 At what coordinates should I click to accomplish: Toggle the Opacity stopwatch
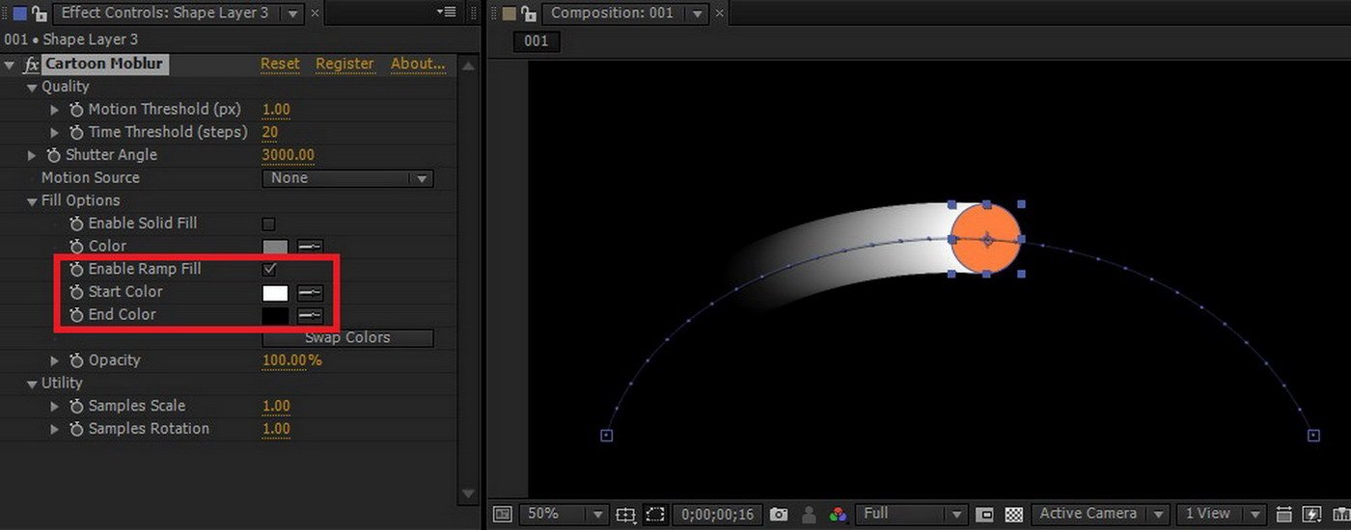tap(76, 360)
